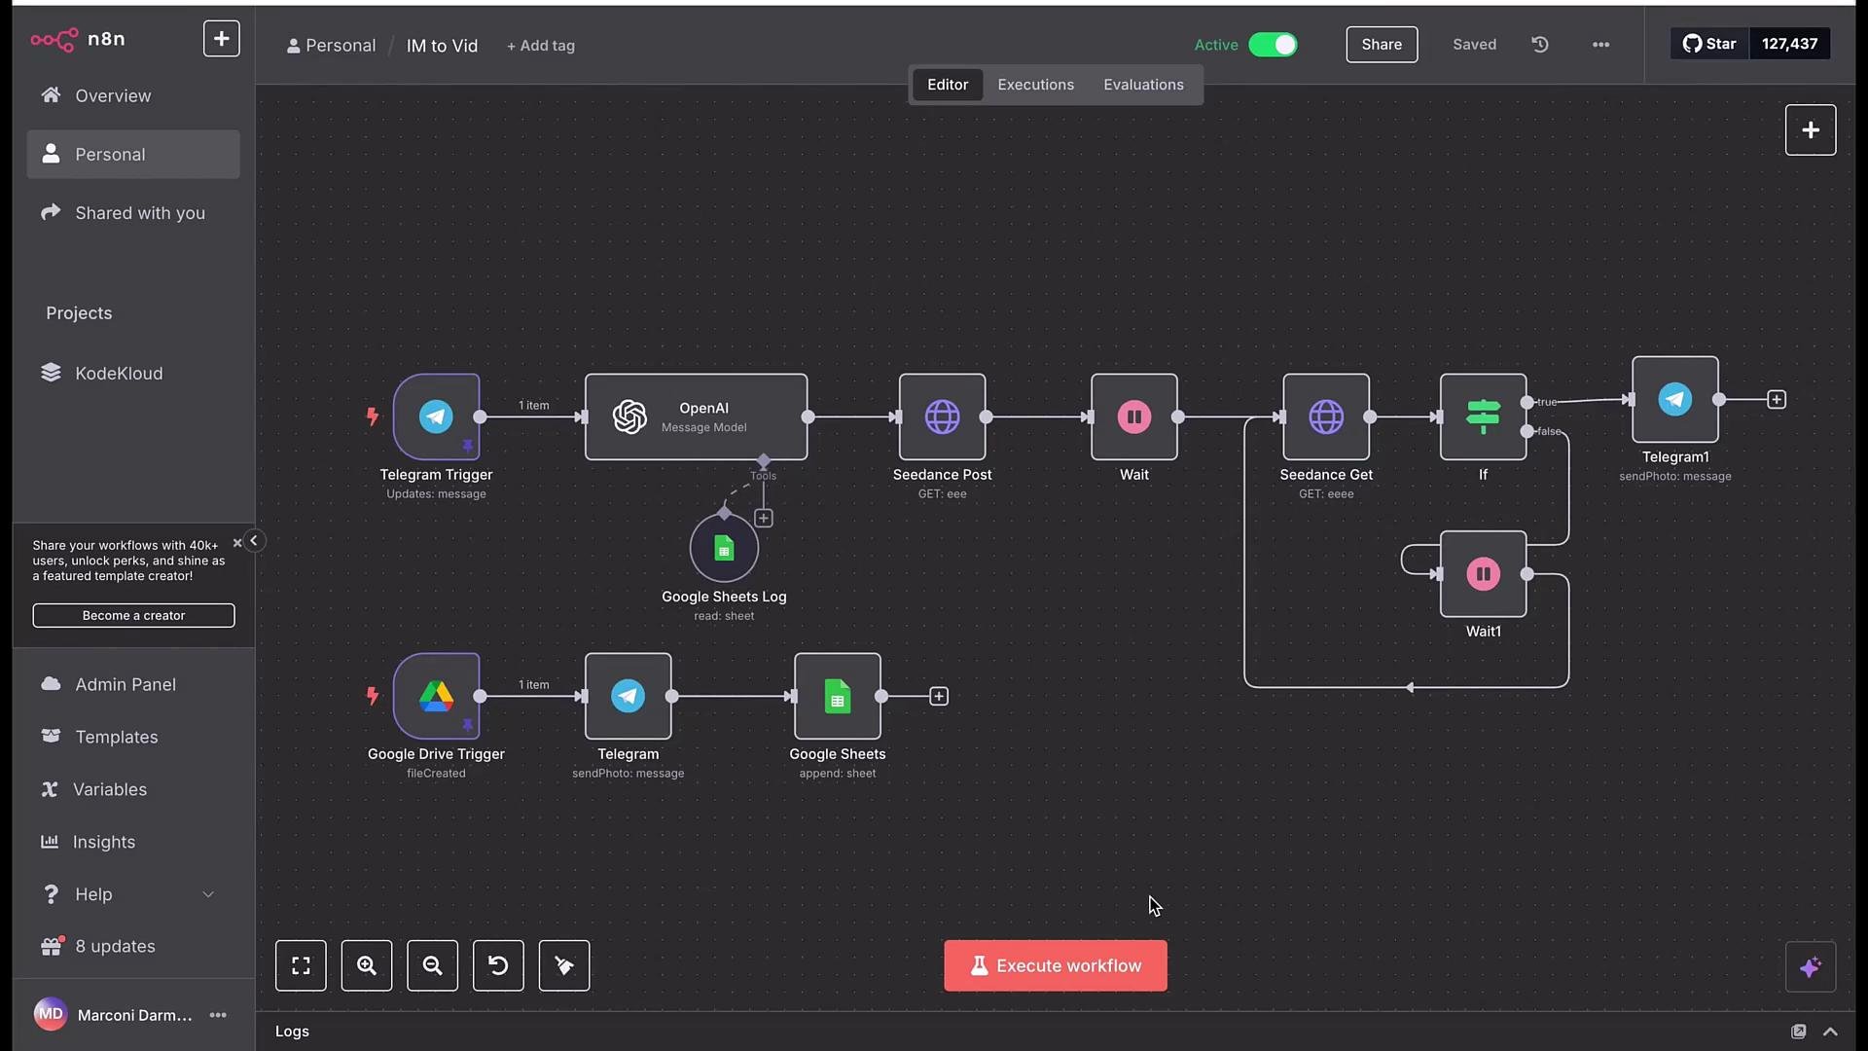Select the Wait1 node
The width and height of the screenshot is (1868, 1051).
coord(1483,573)
